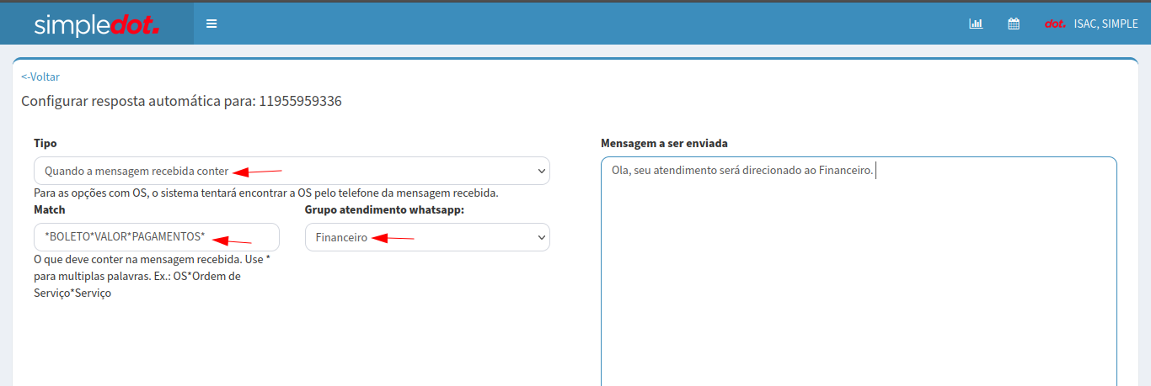Viewport: 1151px width, 386px height.
Task: Open the calendar icon in header
Action: pos(1014,24)
